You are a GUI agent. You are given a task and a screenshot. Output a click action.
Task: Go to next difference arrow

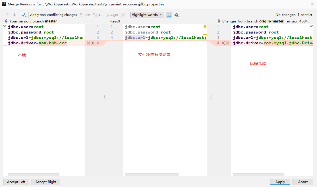point(14,15)
